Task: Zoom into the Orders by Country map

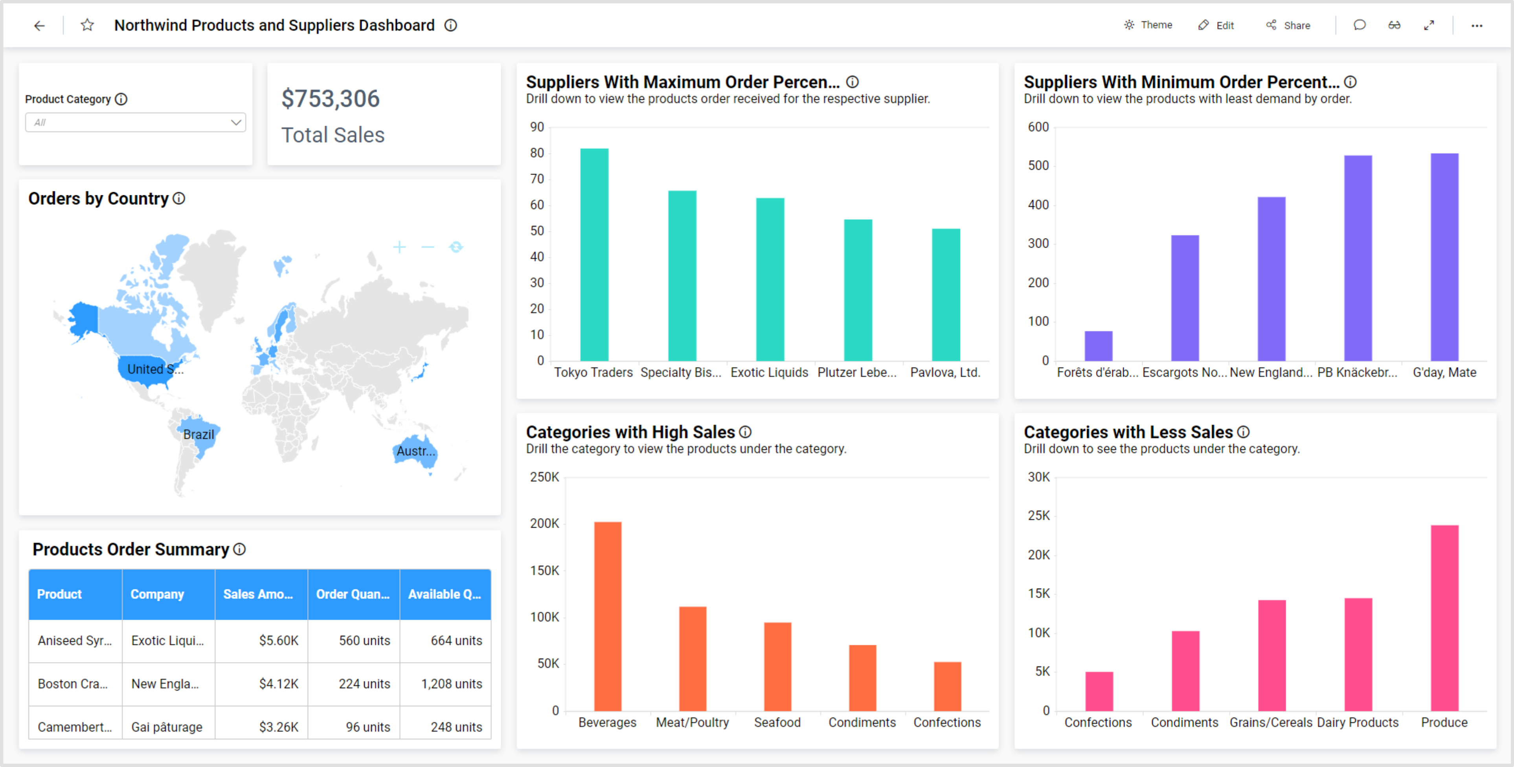Action: pos(400,247)
